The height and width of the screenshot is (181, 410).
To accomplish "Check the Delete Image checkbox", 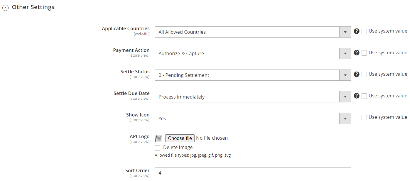I will [158, 148].
